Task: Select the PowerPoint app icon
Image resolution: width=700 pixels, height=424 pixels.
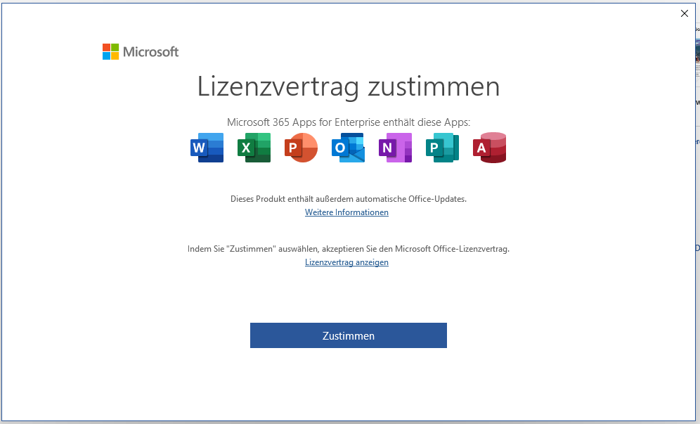Action: click(301, 148)
